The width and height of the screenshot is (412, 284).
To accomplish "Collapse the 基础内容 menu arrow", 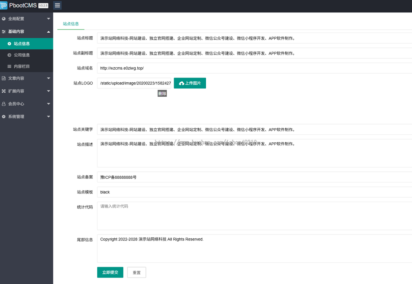I will (x=48, y=32).
